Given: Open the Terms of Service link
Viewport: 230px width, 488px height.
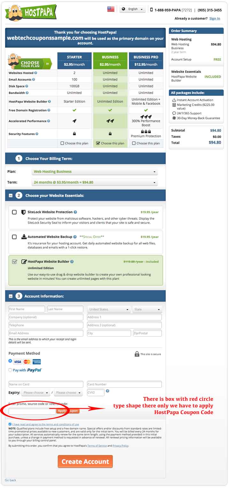Looking at the screenshot, I should pyautogui.click(x=98, y=446).
